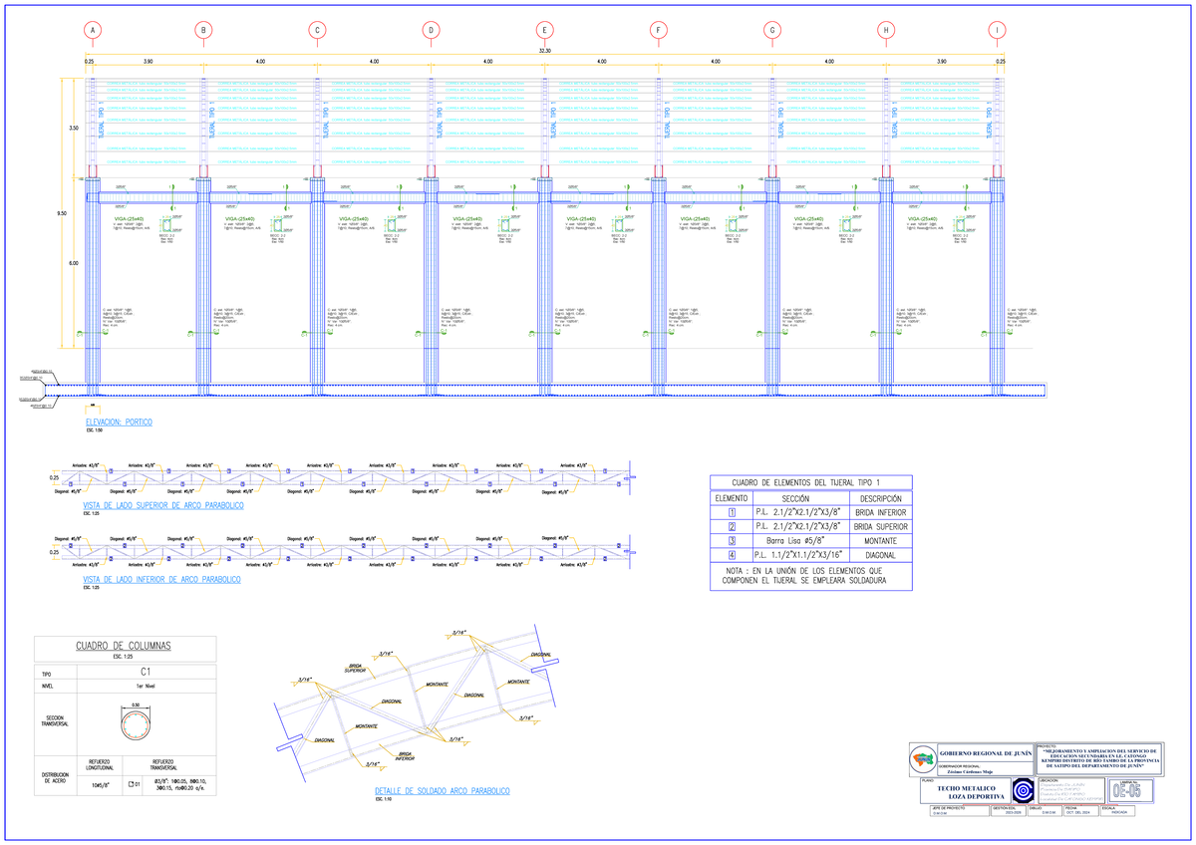Viewport: 1196px width, 845px height.
Task: Click grid axis bubble A at top left
Action: [x=92, y=30]
